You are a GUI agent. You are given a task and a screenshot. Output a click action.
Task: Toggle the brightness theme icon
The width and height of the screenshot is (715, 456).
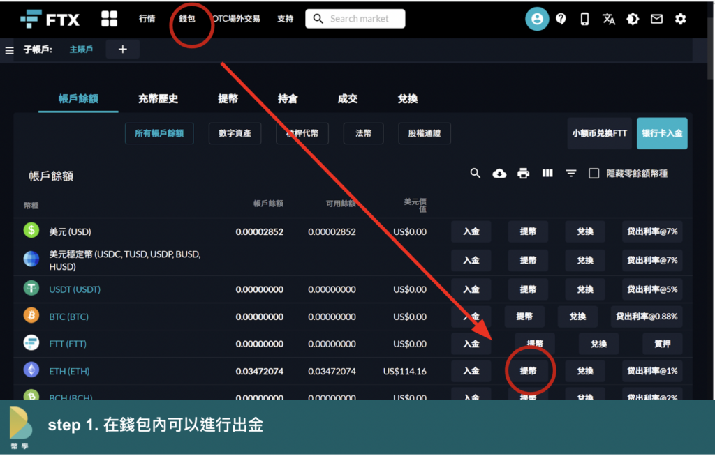point(633,19)
